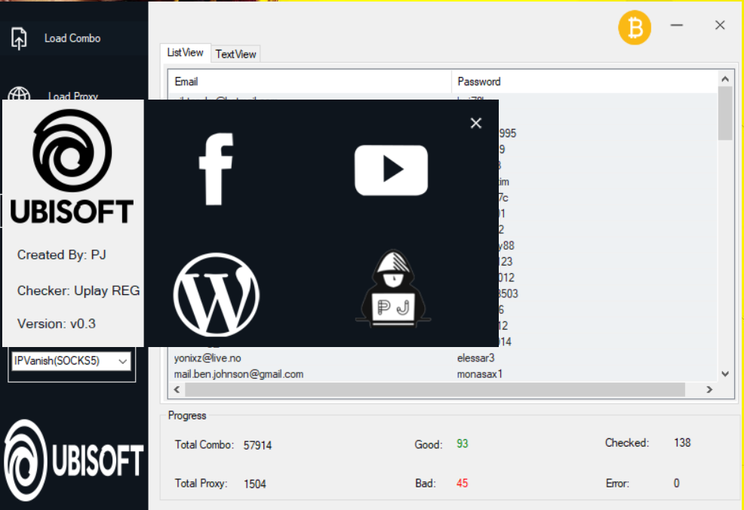This screenshot has height=510, width=744.
Task: Close the checker main window
Action: [x=720, y=25]
